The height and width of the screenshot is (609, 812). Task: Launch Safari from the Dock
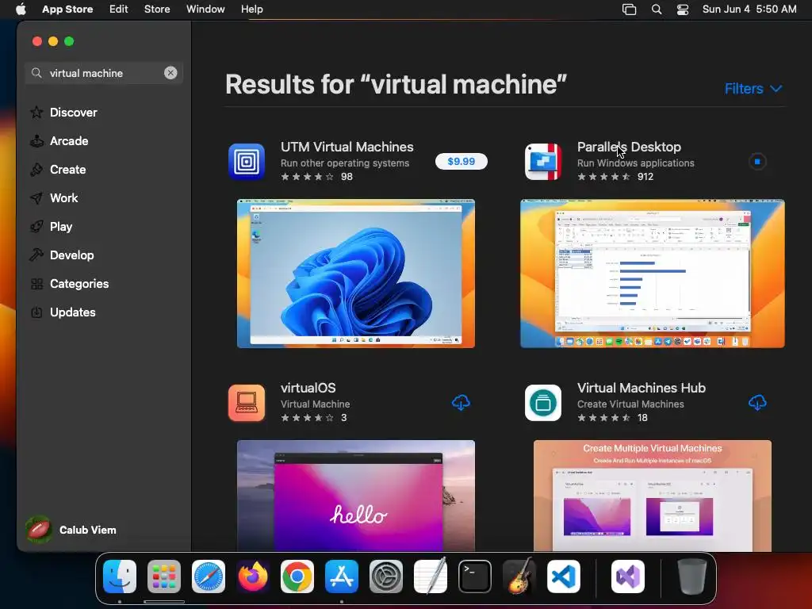(209, 576)
